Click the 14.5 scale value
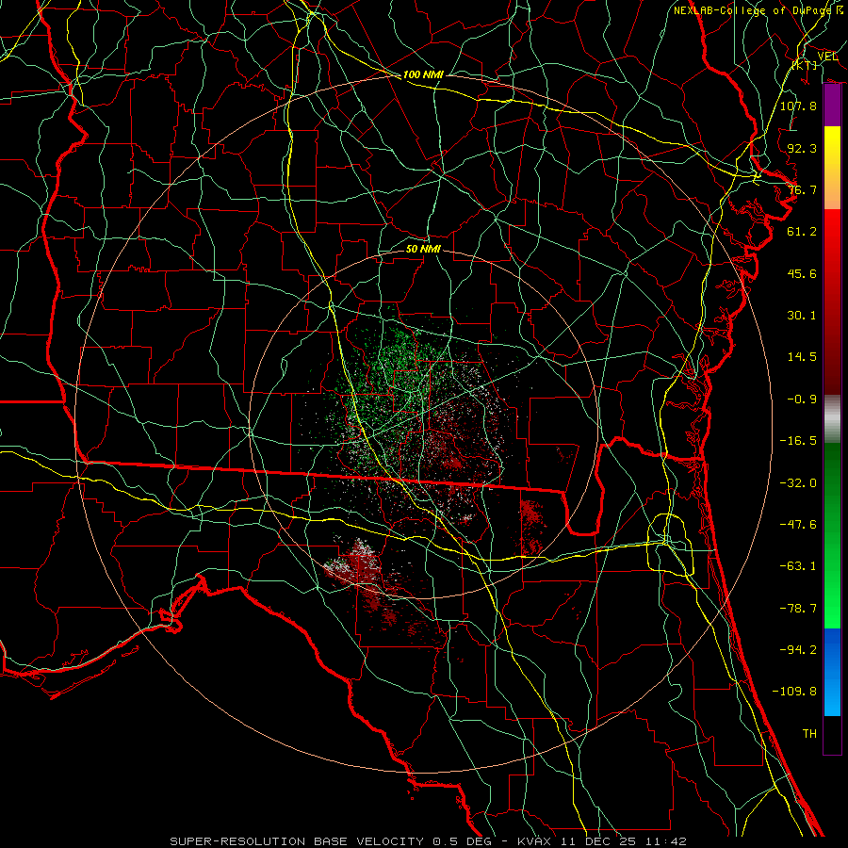Viewport: 848px width, 848px height. coord(802,357)
